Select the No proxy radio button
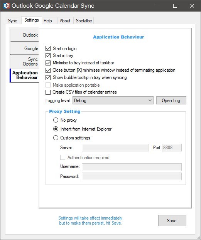The image size is (201, 240). [56, 120]
